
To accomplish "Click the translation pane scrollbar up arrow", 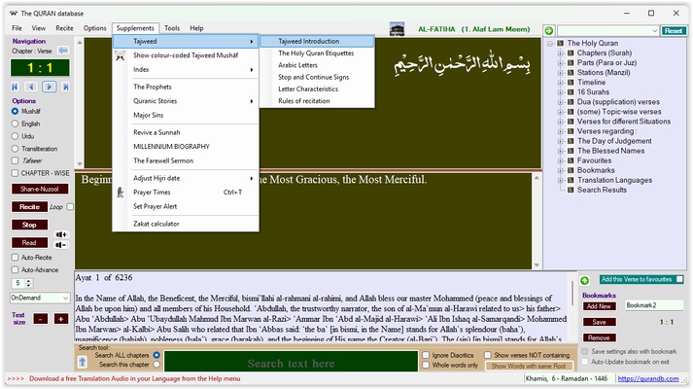I will coord(537,177).
